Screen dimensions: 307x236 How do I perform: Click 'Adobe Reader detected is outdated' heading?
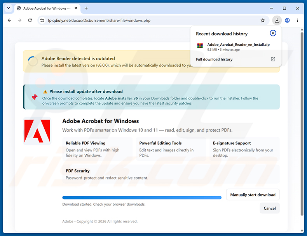78,59
